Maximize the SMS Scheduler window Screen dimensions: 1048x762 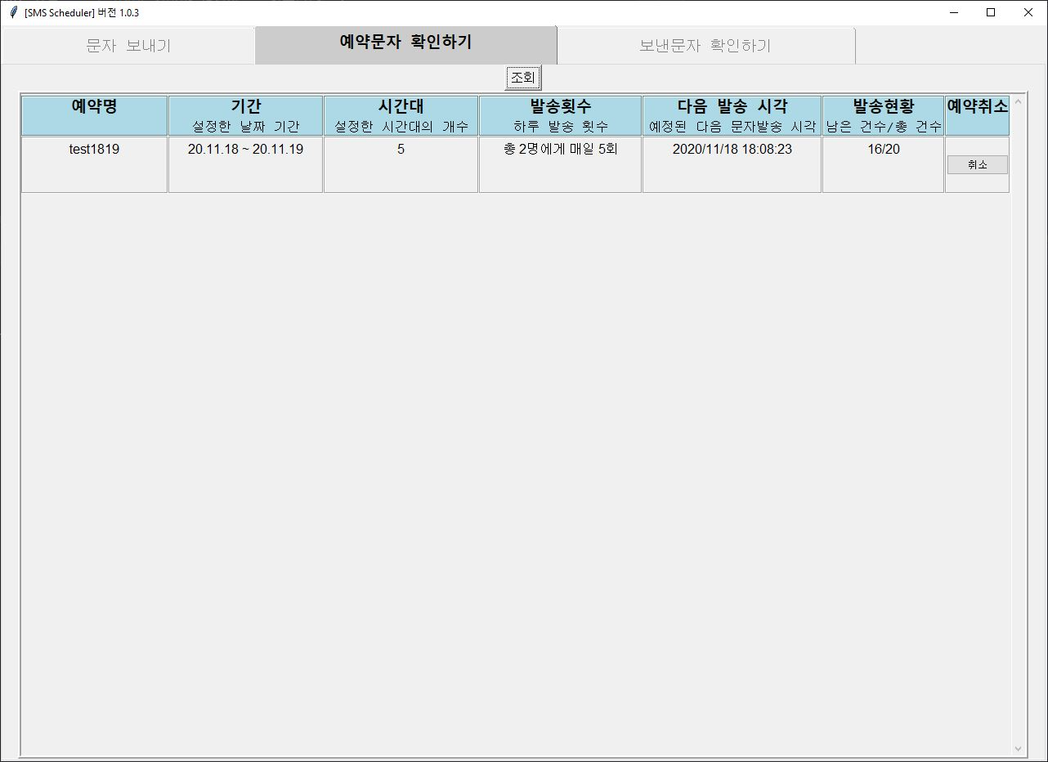[x=991, y=12]
